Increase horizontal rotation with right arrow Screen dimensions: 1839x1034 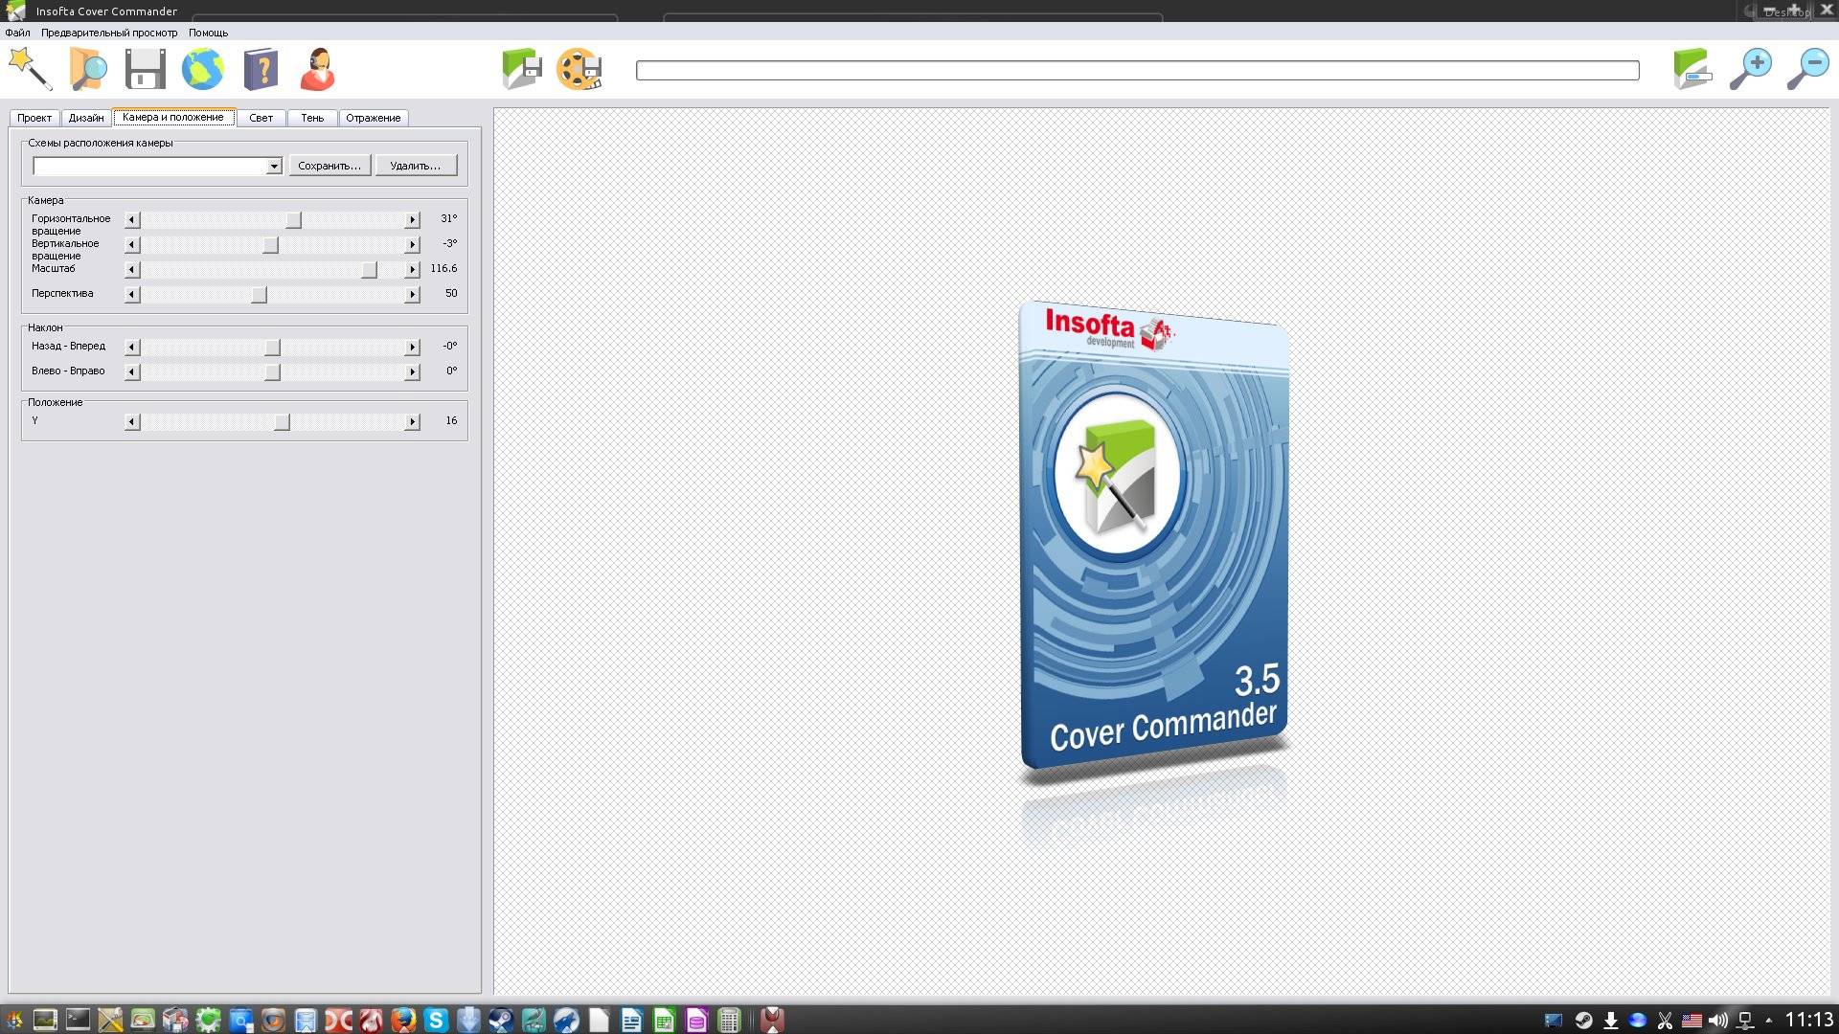[412, 220]
